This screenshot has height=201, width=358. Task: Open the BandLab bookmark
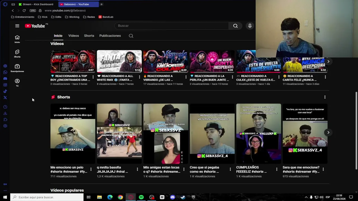106,17
